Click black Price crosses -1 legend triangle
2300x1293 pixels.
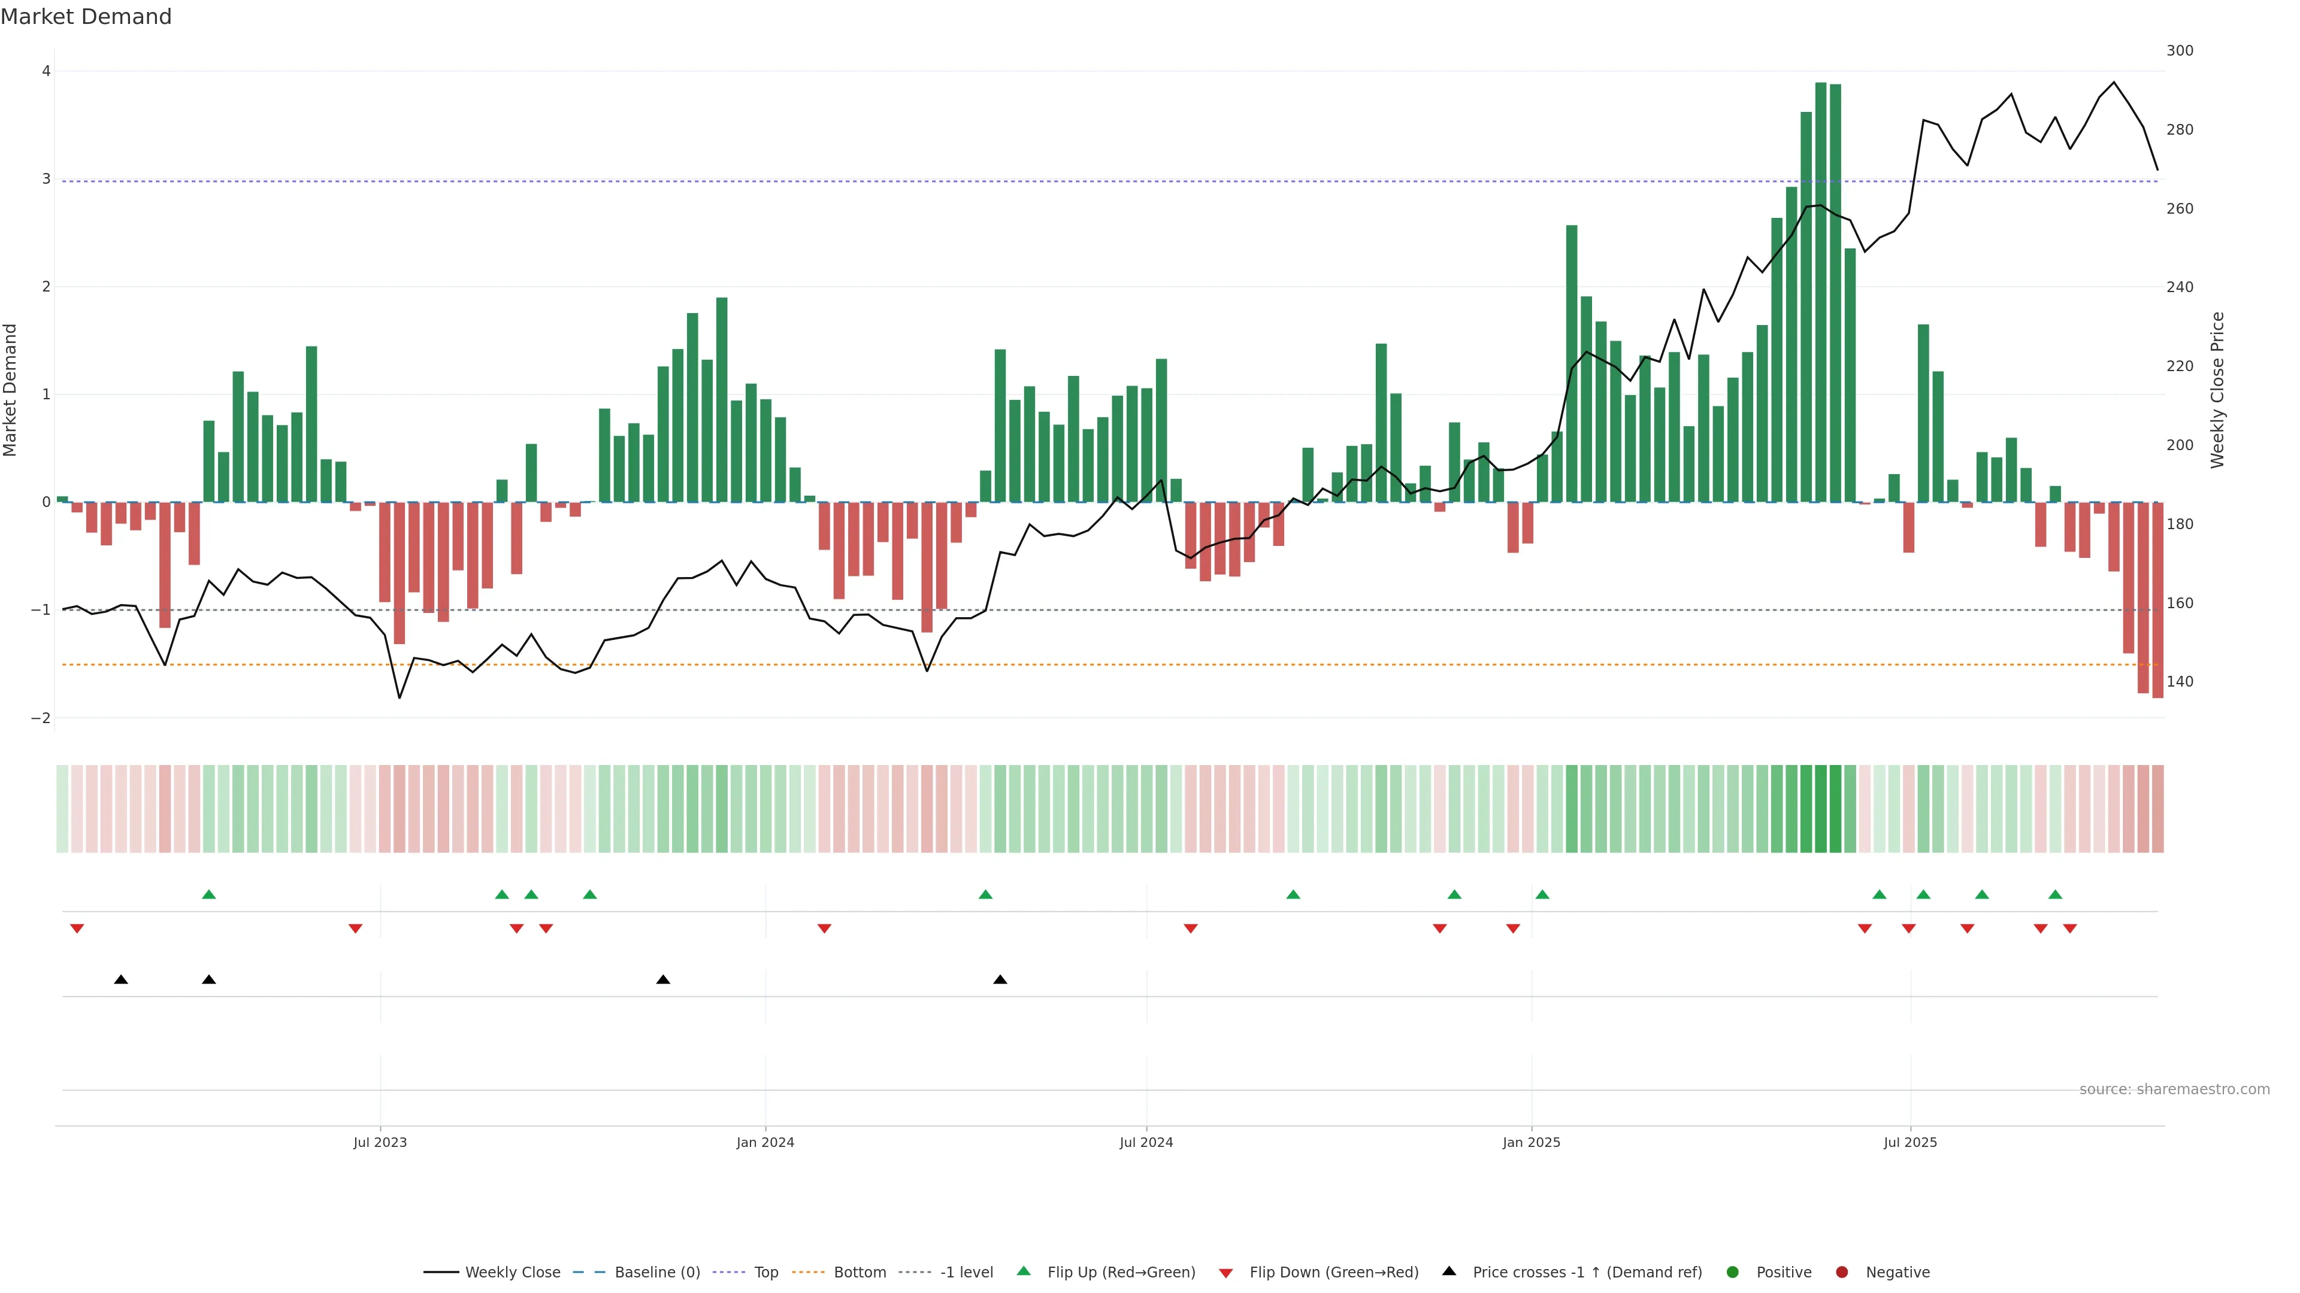click(x=1449, y=1271)
